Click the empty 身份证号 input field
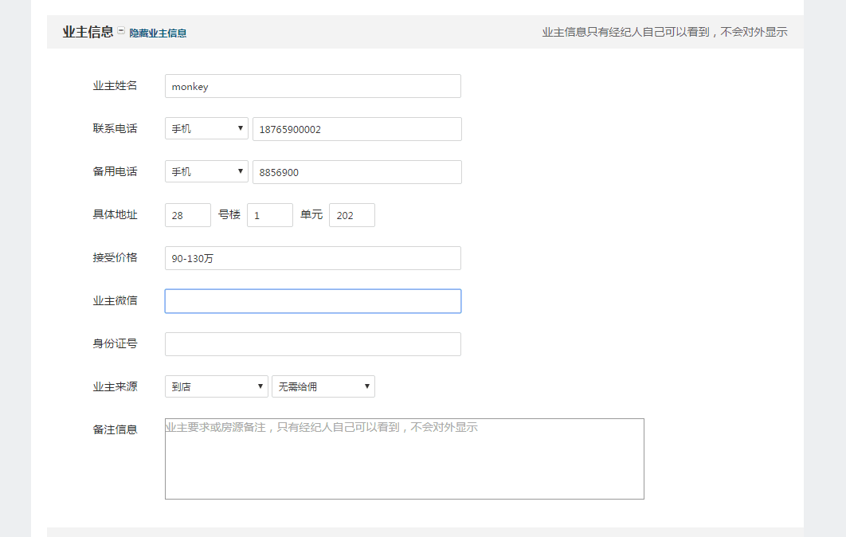The height and width of the screenshot is (537, 846). 313,344
